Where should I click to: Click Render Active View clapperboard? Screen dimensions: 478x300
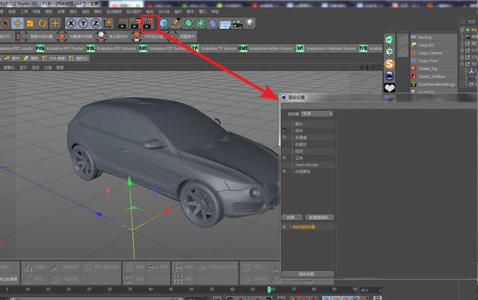pyautogui.click(x=122, y=24)
